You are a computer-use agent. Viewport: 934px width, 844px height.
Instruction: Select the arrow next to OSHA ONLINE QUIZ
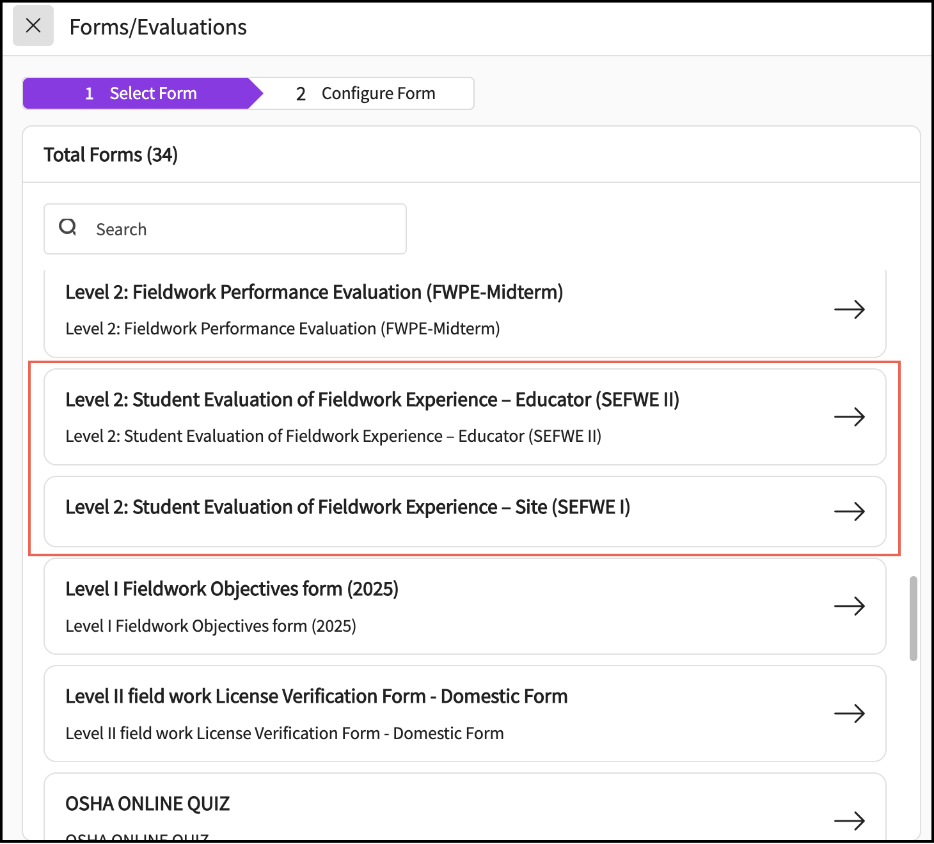coord(849,821)
